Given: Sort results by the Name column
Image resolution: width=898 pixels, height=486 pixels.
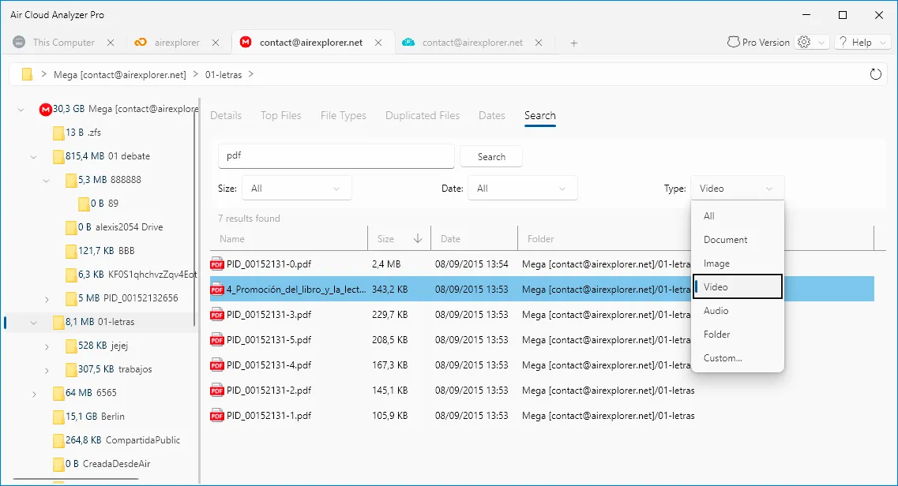Looking at the screenshot, I should pos(288,238).
